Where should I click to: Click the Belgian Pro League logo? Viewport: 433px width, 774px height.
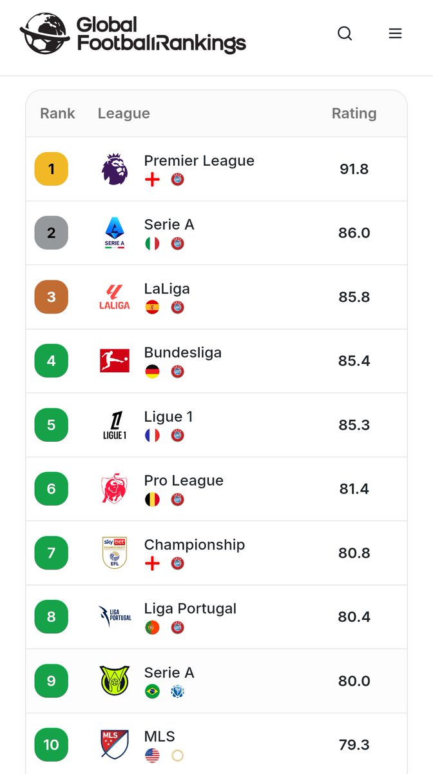[115, 489]
